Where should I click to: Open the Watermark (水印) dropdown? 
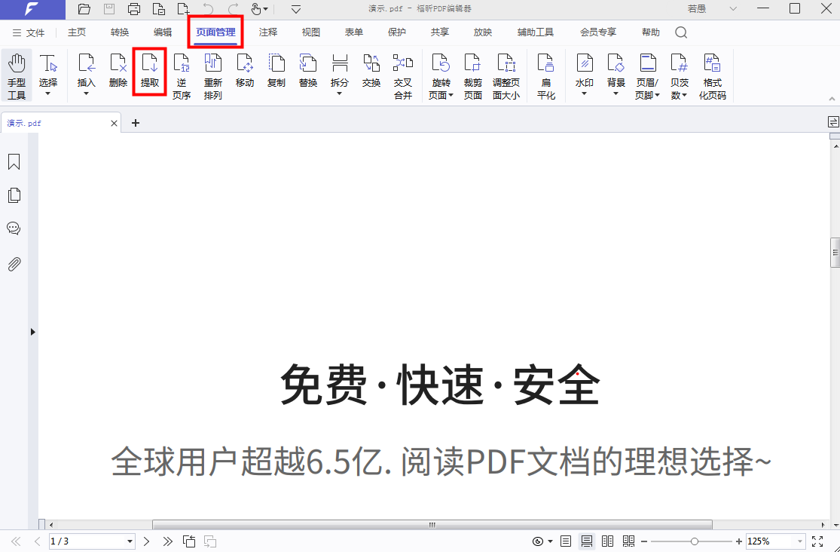click(x=584, y=94)
